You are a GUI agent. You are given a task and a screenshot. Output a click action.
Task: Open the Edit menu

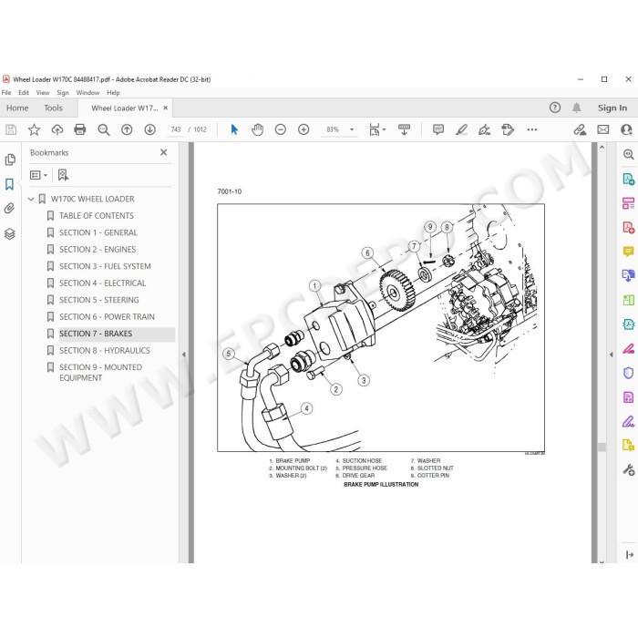click(24, 93)
